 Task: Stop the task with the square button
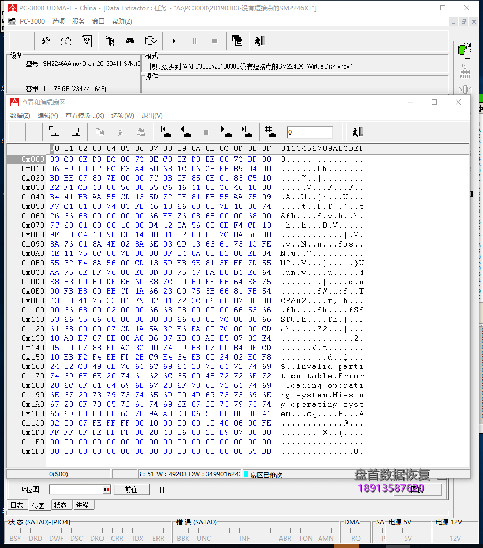coord(215,41)
